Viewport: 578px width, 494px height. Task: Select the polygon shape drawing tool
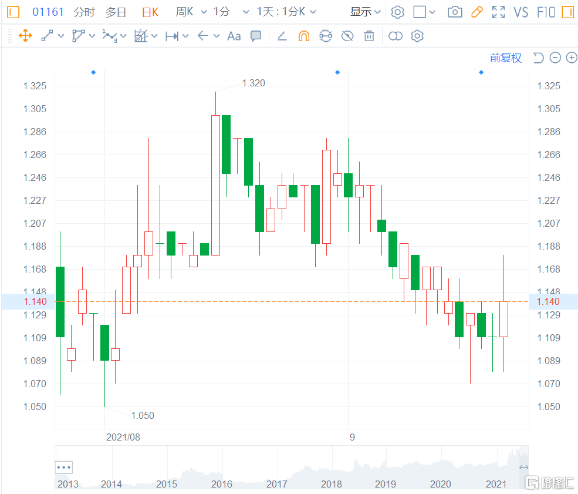tap(78, 36)
